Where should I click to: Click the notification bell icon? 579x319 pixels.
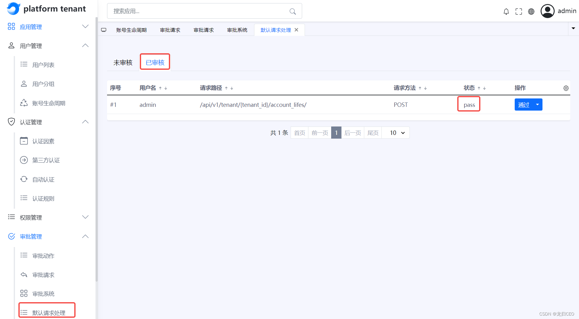pyautogui.click(x=506, y=11)
